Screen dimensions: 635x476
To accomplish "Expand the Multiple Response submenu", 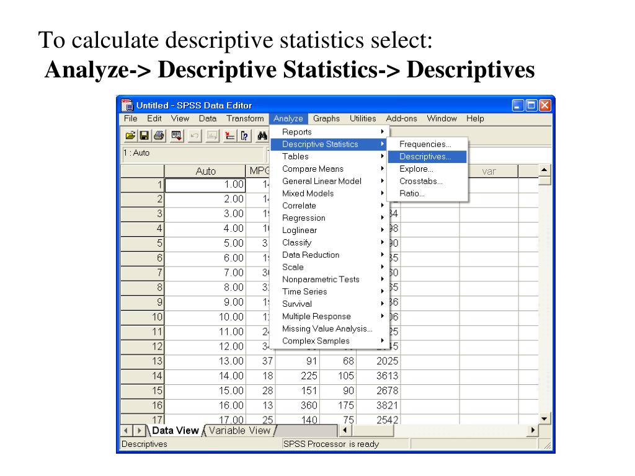I will [329, 316].
